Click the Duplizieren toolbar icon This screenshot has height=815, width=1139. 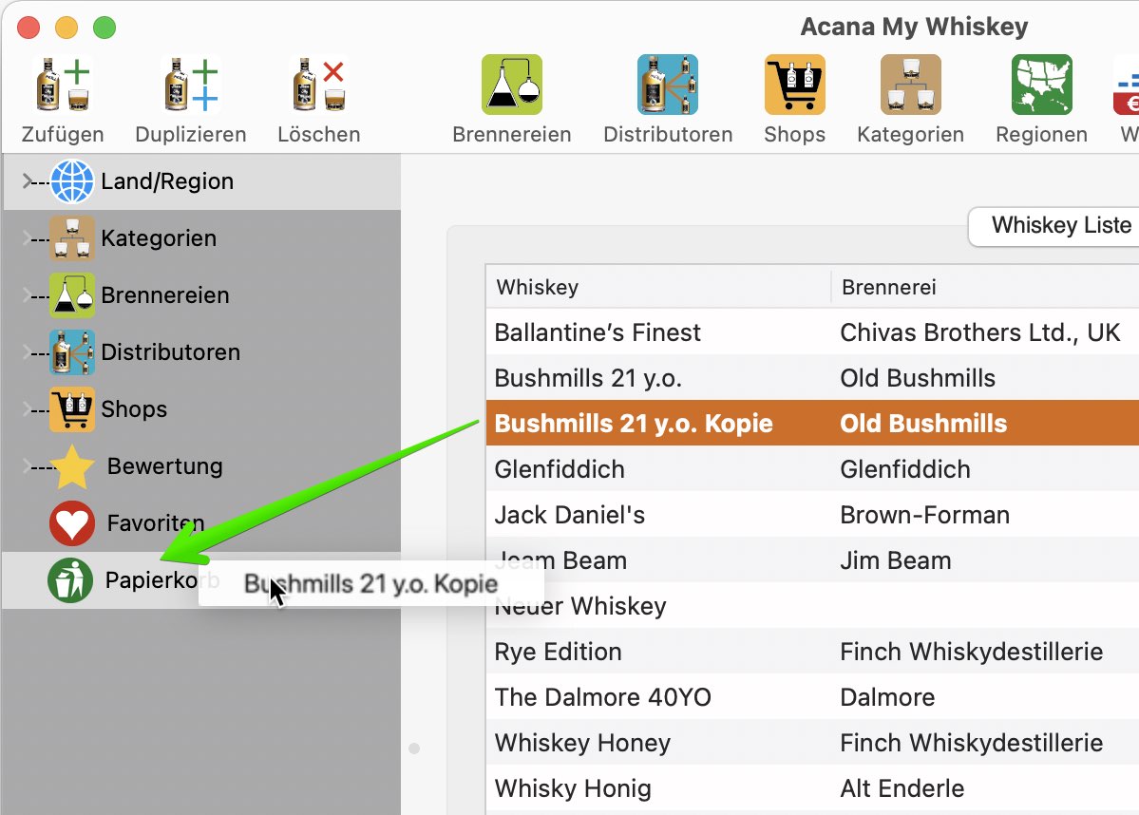coord(190,85)
